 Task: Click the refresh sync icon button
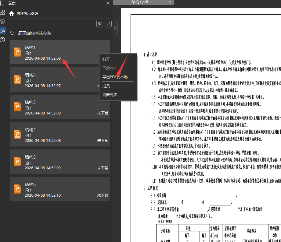108,24
